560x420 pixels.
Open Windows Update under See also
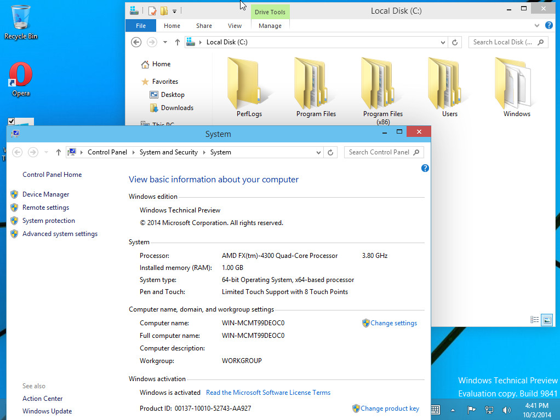click(47, 411)
